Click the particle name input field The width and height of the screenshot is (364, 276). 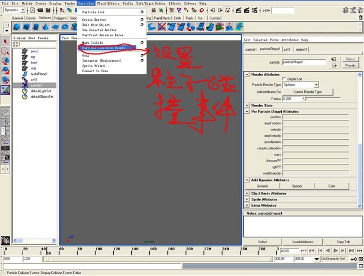(304, 62)
